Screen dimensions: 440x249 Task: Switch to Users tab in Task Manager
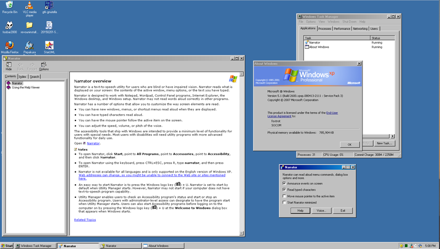click(374, 29)
